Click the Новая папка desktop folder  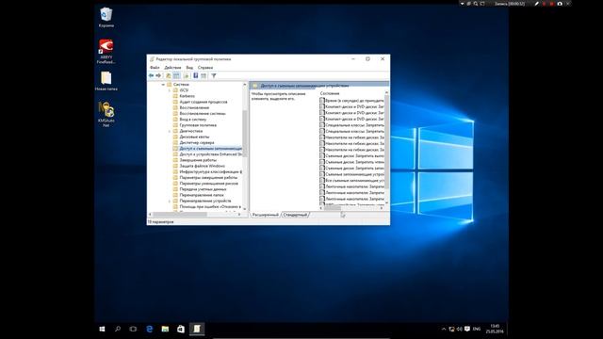click(x=106, y=81)
